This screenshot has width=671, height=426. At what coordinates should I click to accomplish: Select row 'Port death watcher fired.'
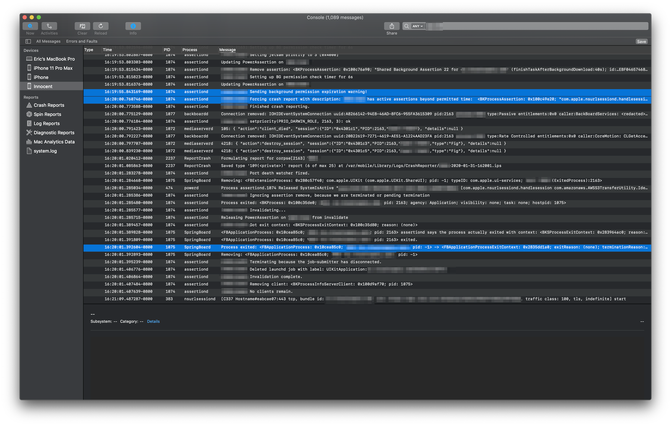click(367, 173)
